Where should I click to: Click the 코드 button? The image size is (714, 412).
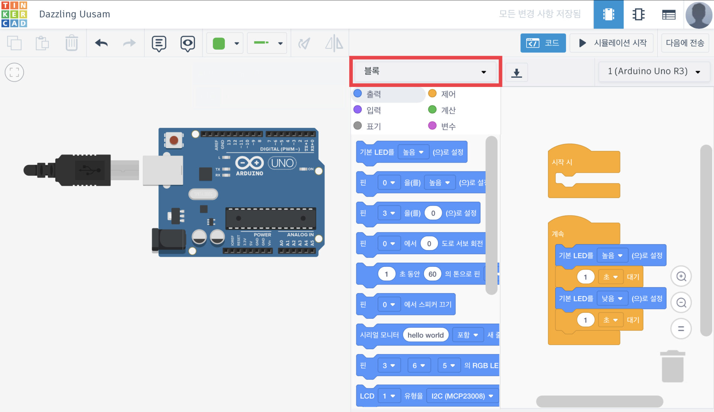click(543, 43)
